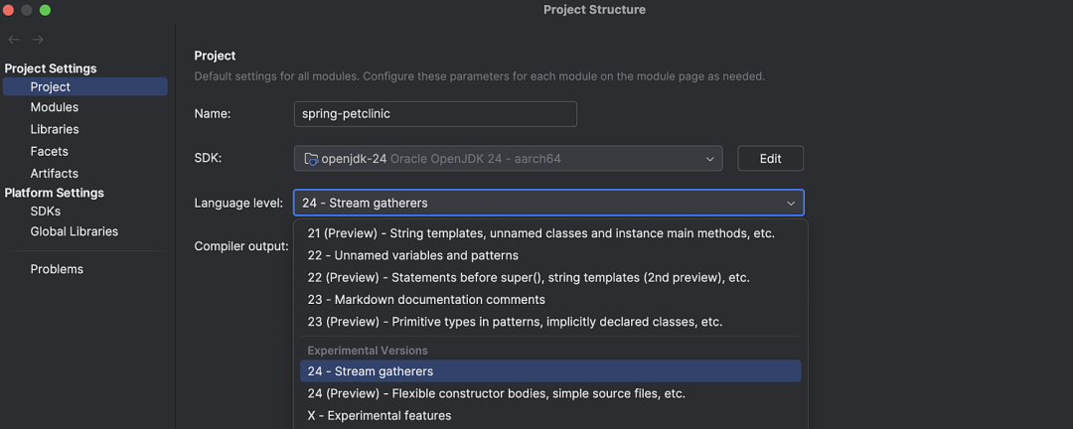Show the Problems page
Screen dimensions: 1073x429
(57, 269)
